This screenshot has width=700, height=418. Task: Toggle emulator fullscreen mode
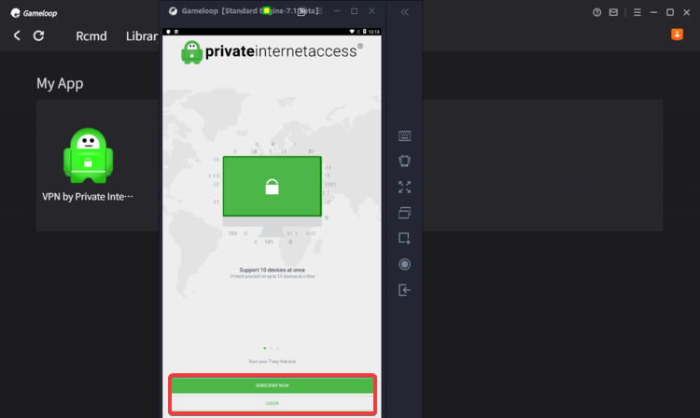pos(404,187)
